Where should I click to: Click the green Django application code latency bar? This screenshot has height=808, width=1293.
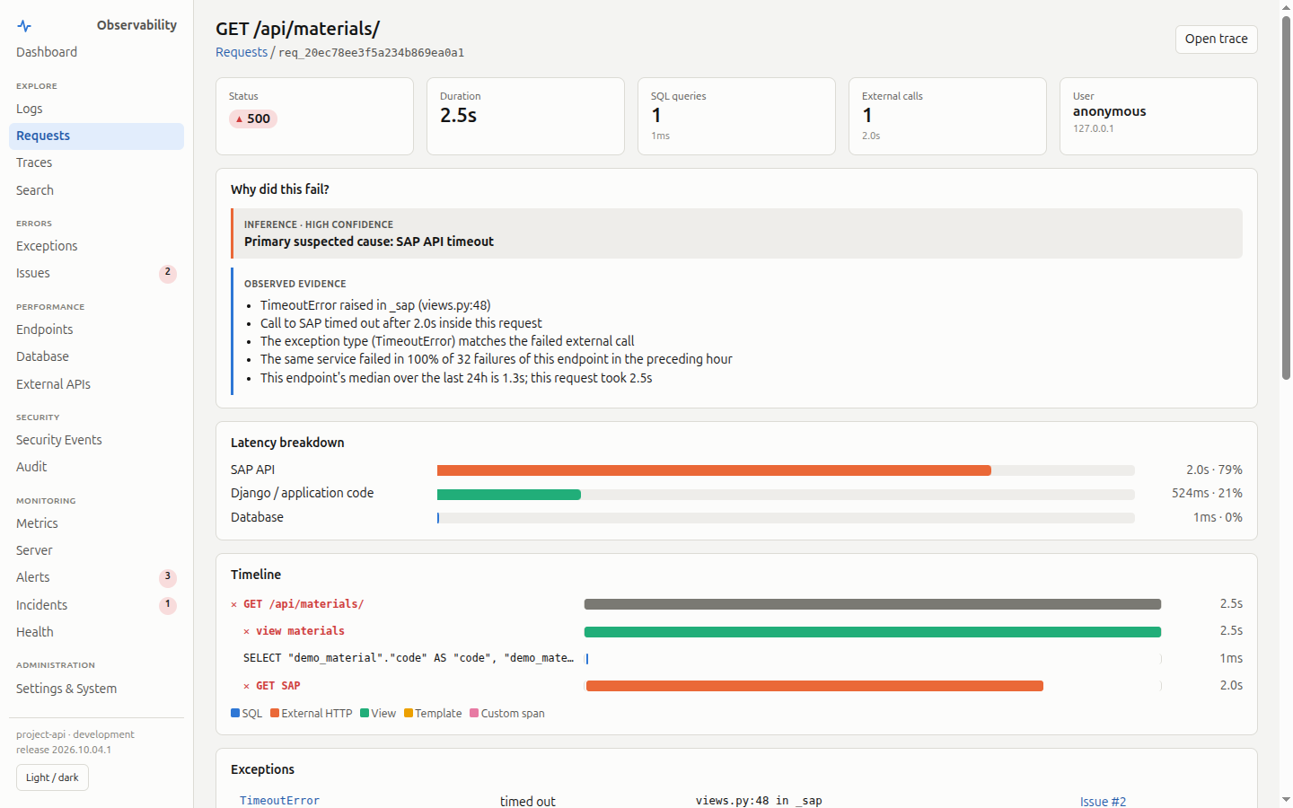coord(509,495)
